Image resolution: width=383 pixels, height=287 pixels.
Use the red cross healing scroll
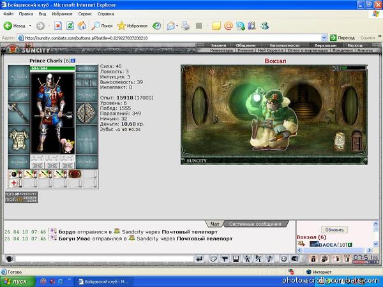(x=15, y=183)
